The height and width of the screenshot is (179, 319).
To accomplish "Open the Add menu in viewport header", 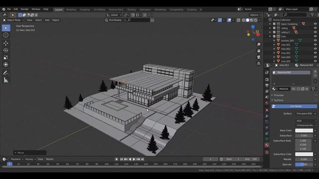I will click(x=47, y=20).
